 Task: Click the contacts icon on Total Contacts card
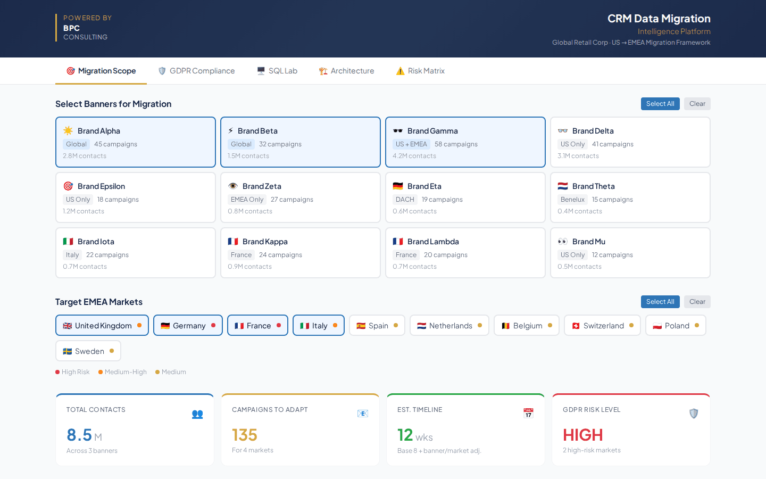197,414
